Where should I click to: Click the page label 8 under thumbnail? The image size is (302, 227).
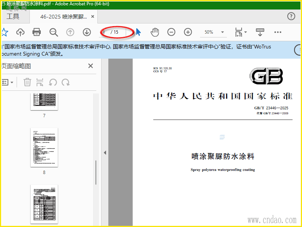[44, 173]
